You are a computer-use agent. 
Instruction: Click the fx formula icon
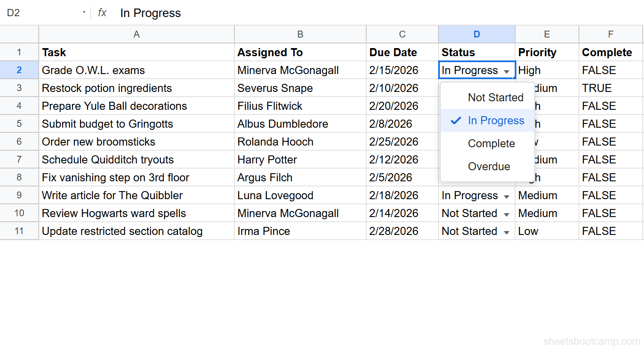tap(102, 13)
